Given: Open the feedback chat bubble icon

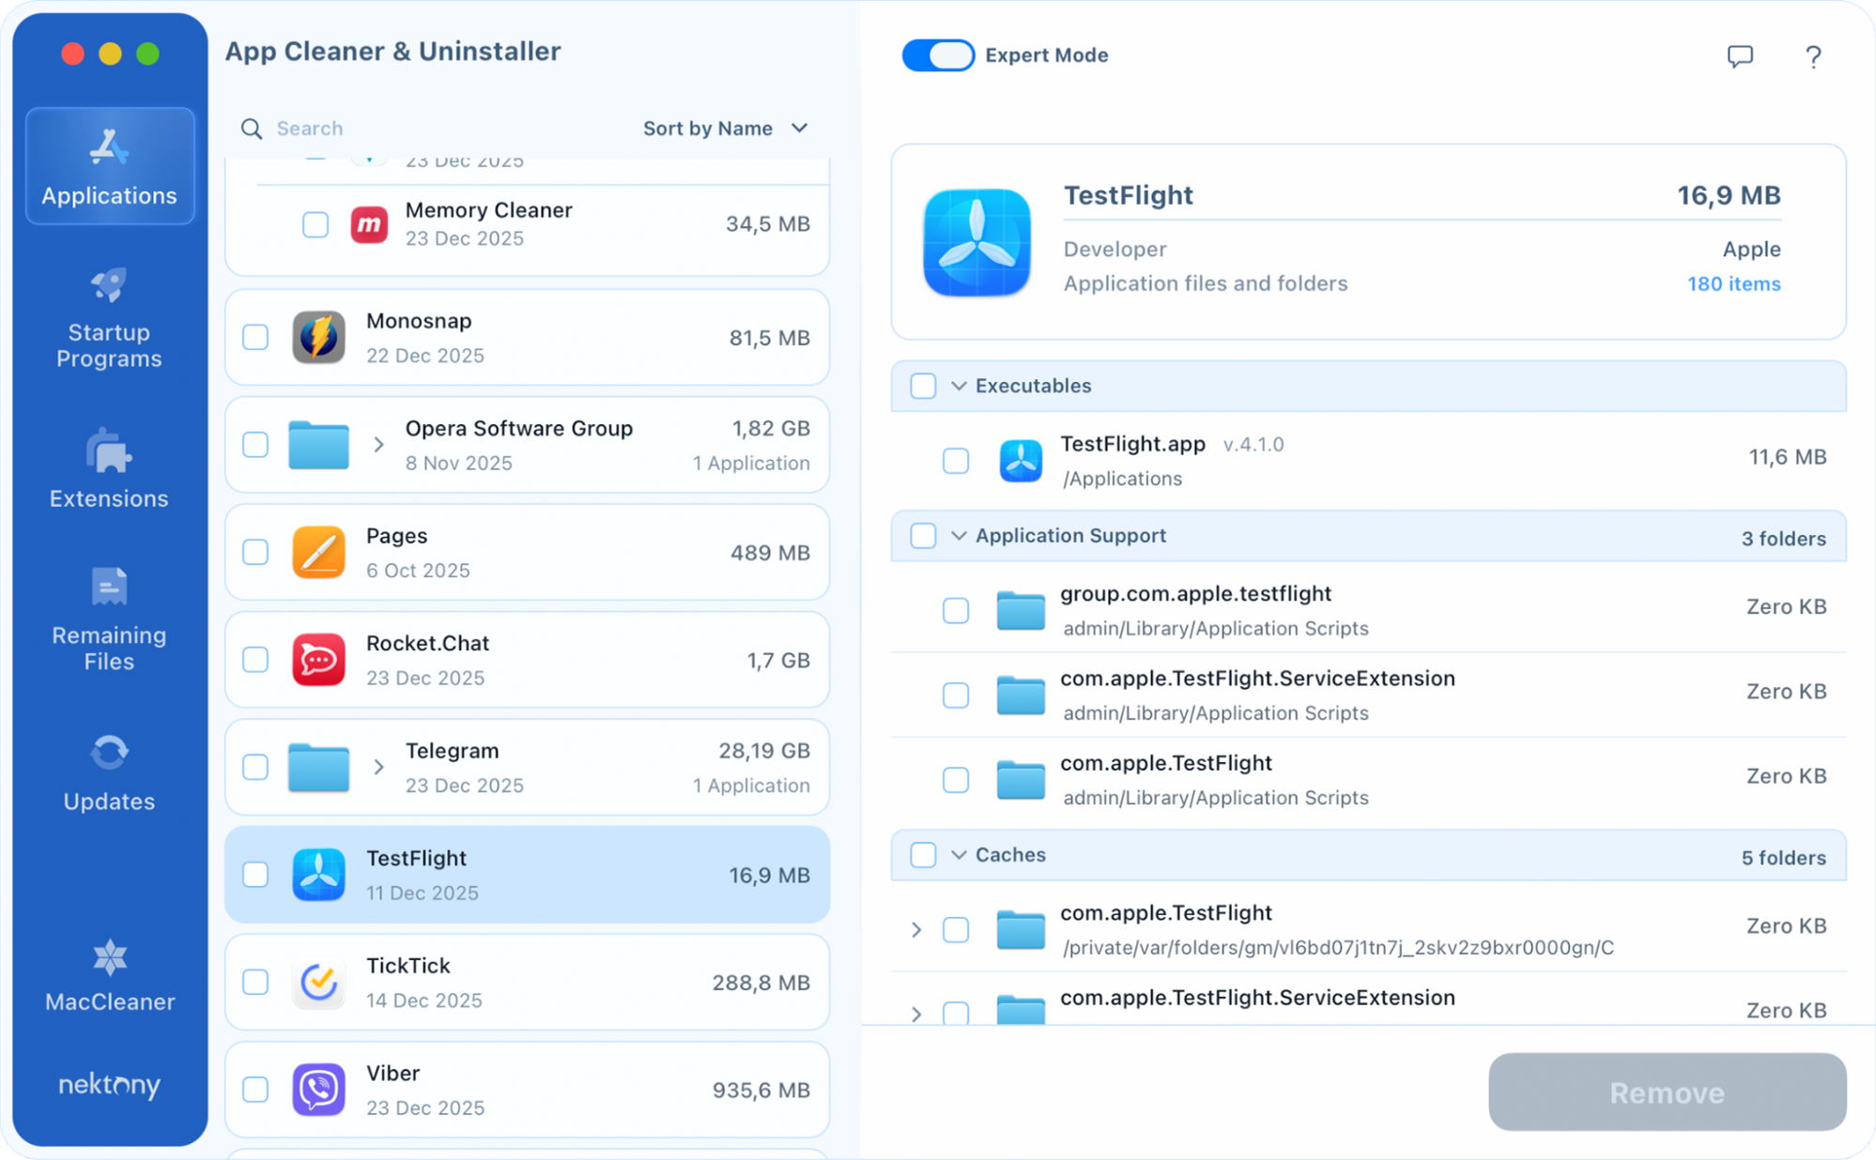Looking at the screenshot, I should click(1739, 56).
